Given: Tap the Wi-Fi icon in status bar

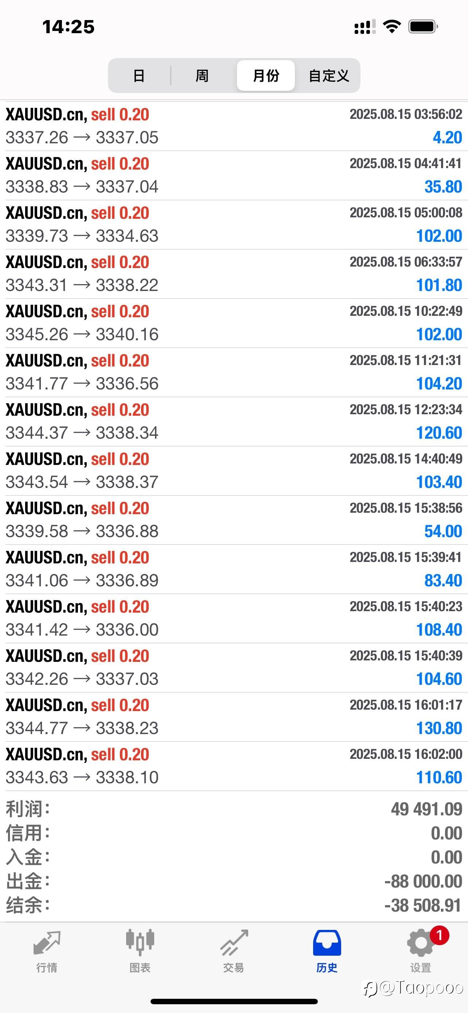Looking at the screenshot, I should (x=392, y=27).
